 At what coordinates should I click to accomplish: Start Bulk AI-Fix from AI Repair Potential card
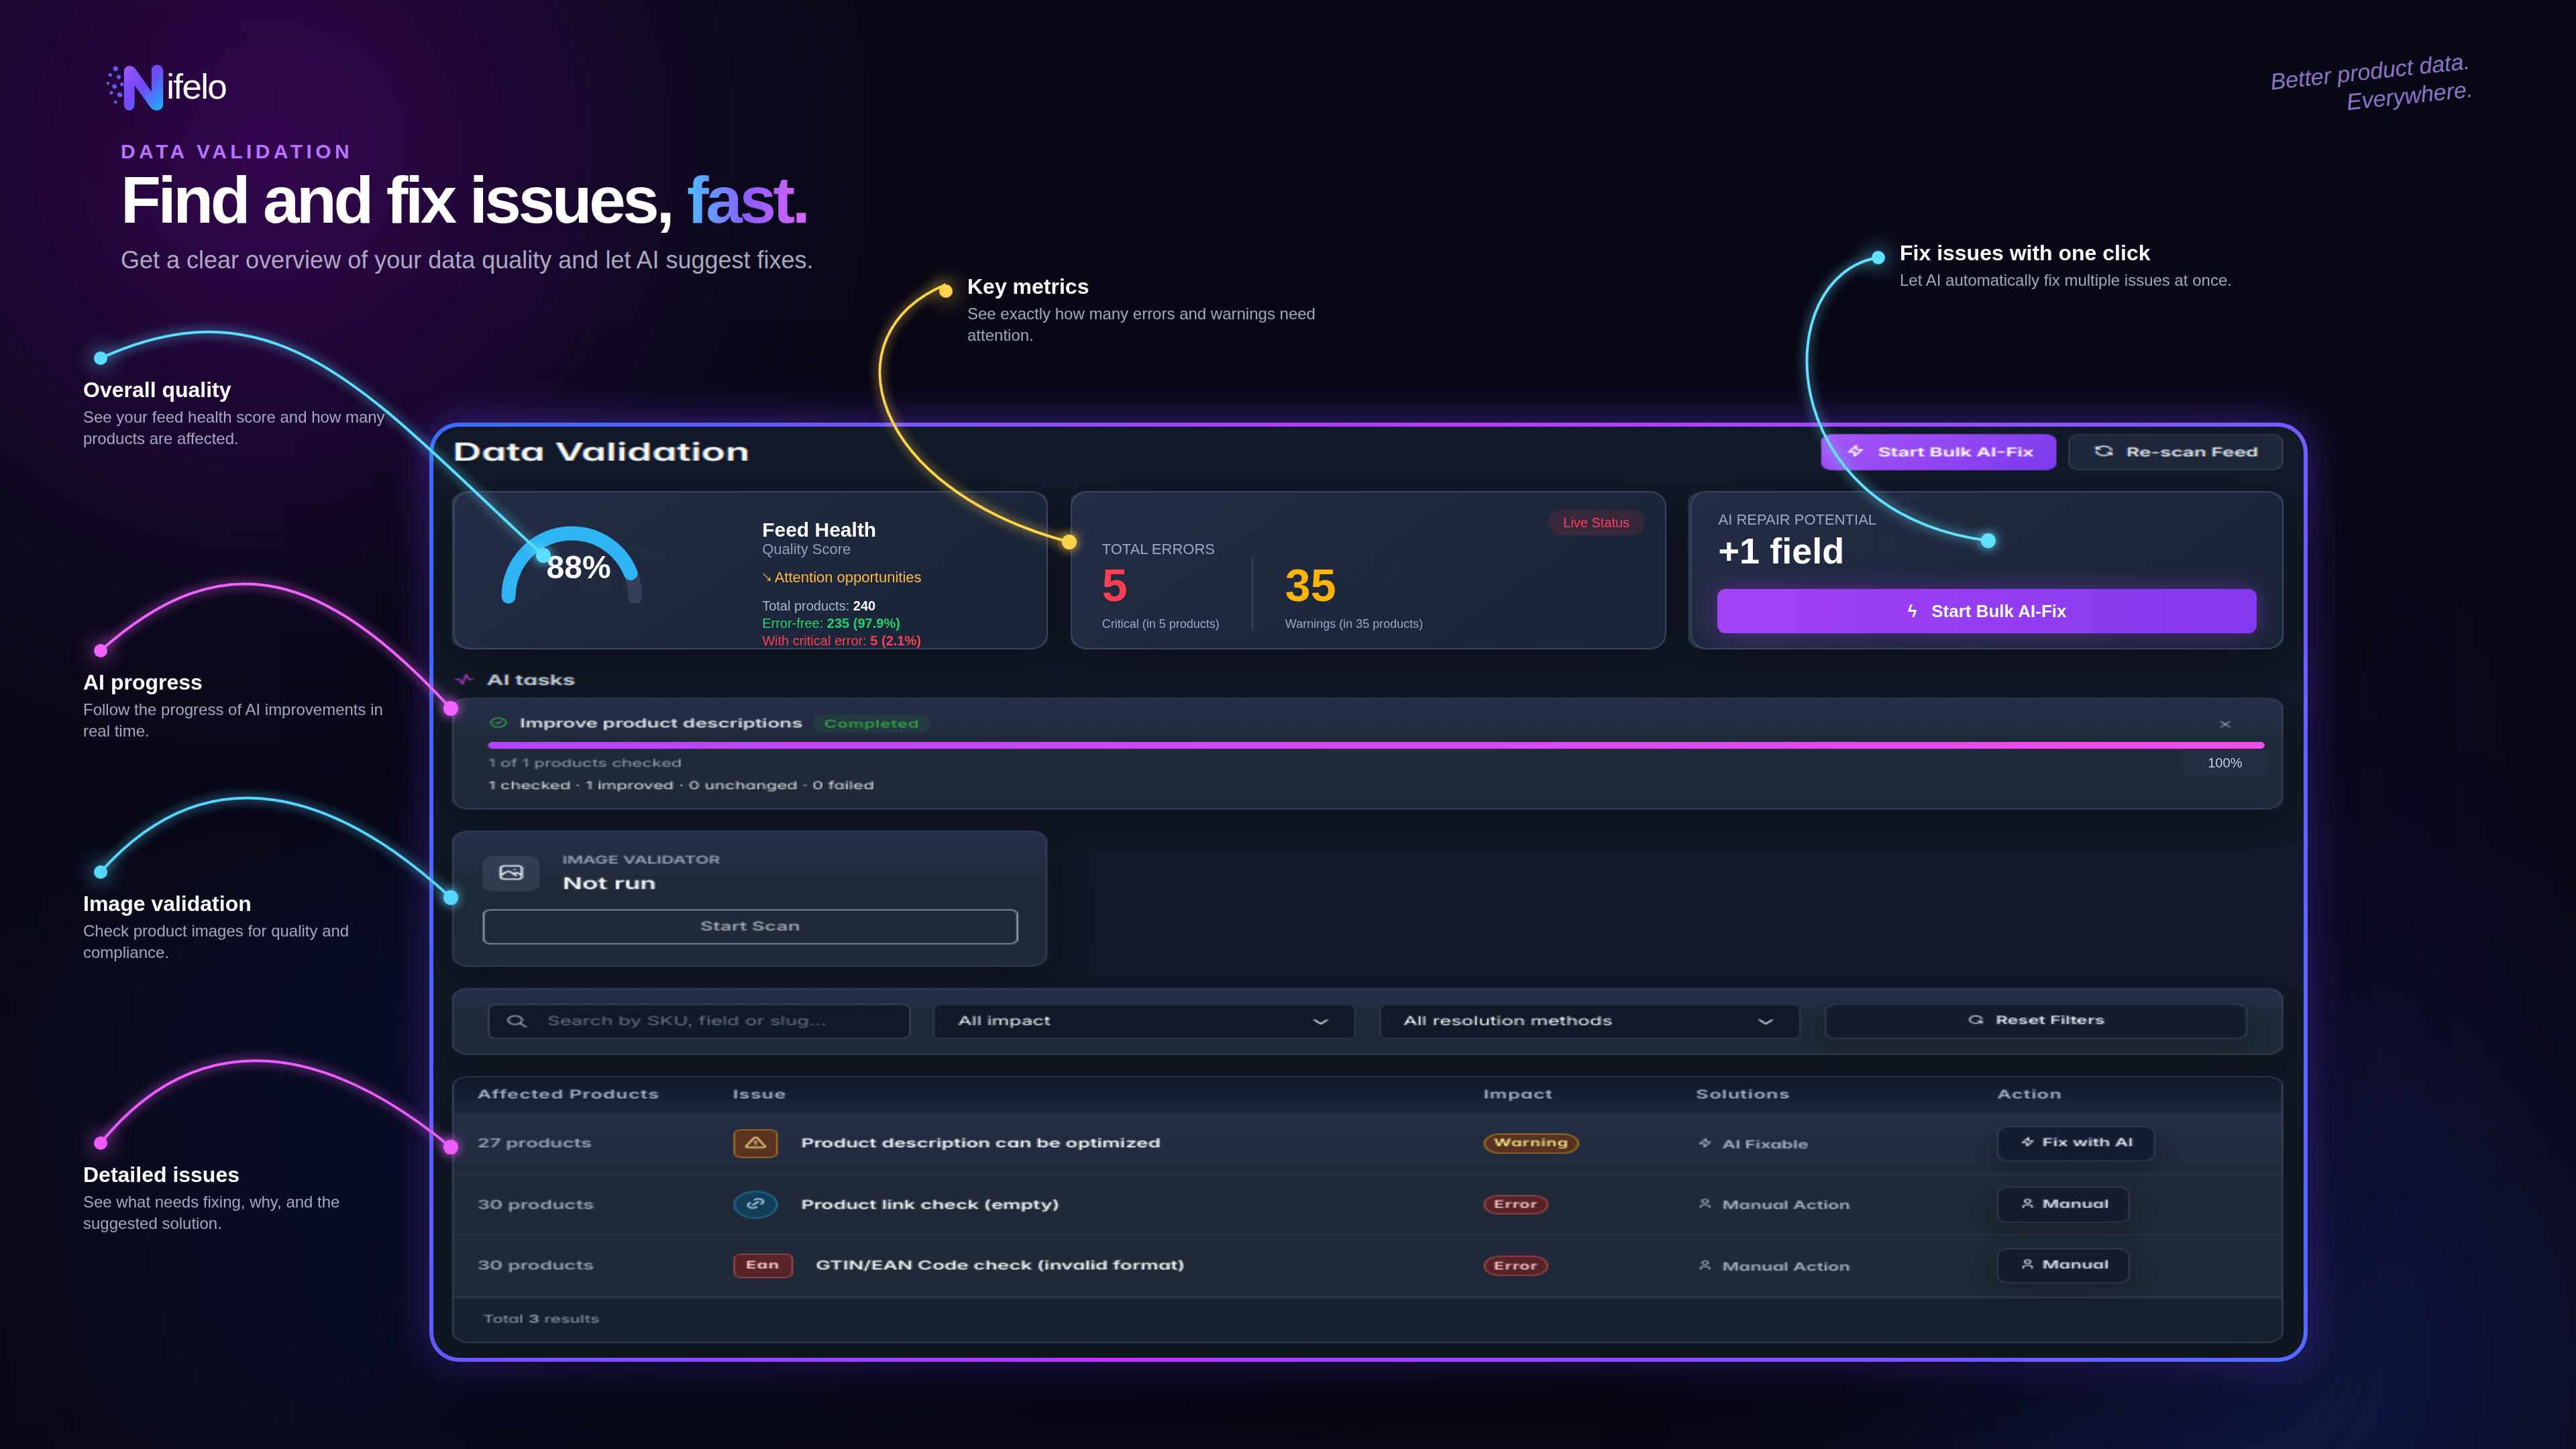coord(1986,611)
